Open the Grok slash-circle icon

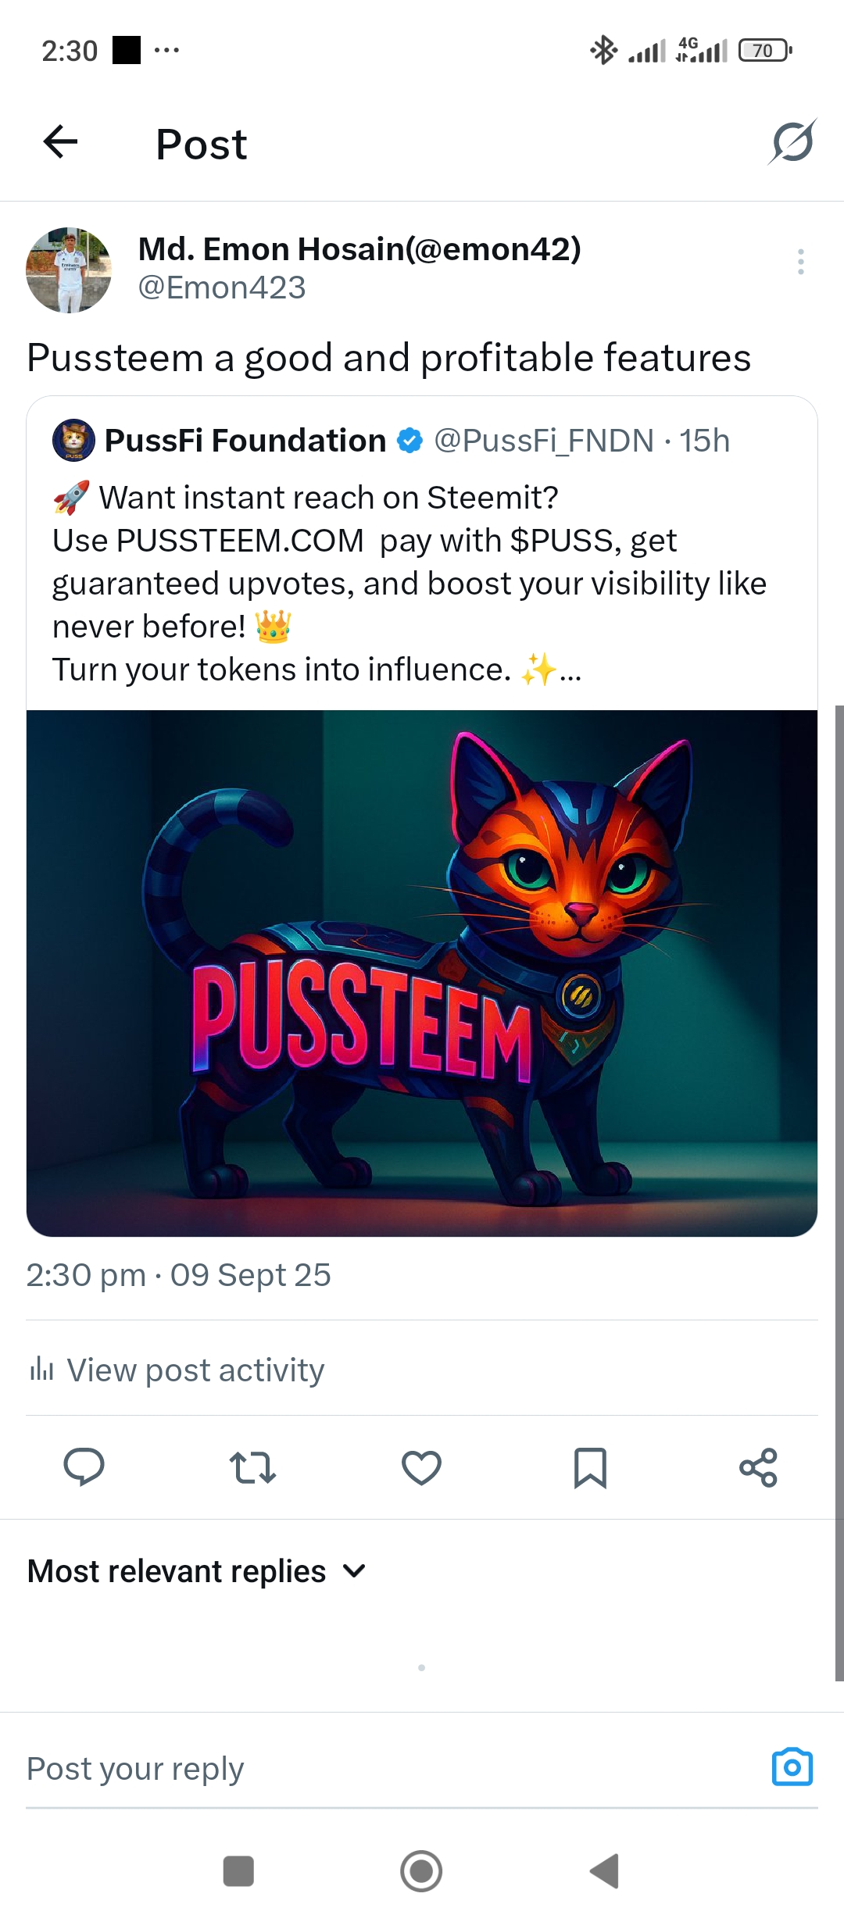(792, 141)
